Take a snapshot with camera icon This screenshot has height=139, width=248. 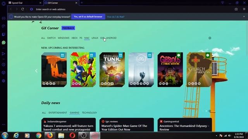236,9
